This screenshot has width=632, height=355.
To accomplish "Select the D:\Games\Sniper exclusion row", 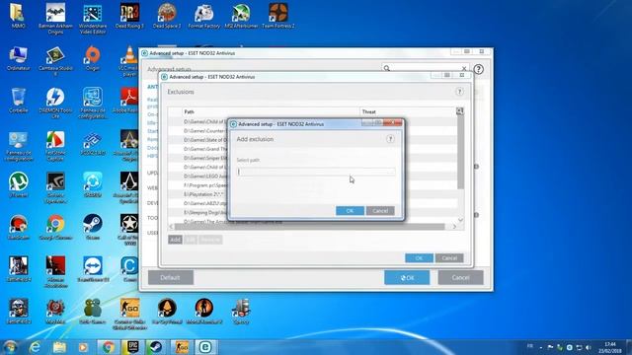I will [205, 158].
